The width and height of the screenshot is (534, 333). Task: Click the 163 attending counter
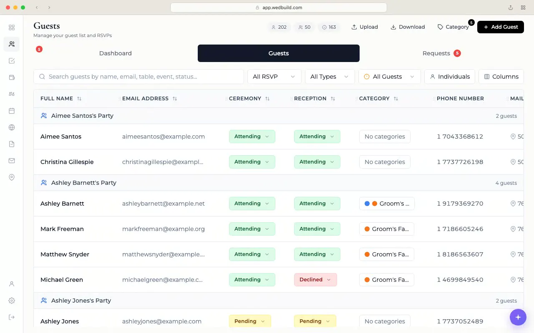pyautogui.click(x=329, y=27)
